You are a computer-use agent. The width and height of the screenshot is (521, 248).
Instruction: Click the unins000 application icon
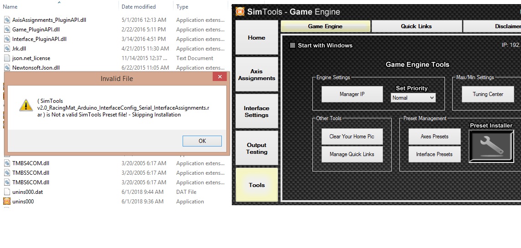coord(7,201)
